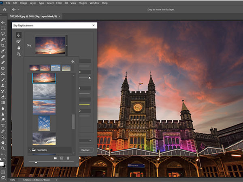This screenshot has width=243, height=182.
Task: Select the Blur droplet tool
Action: pos(3,108)
